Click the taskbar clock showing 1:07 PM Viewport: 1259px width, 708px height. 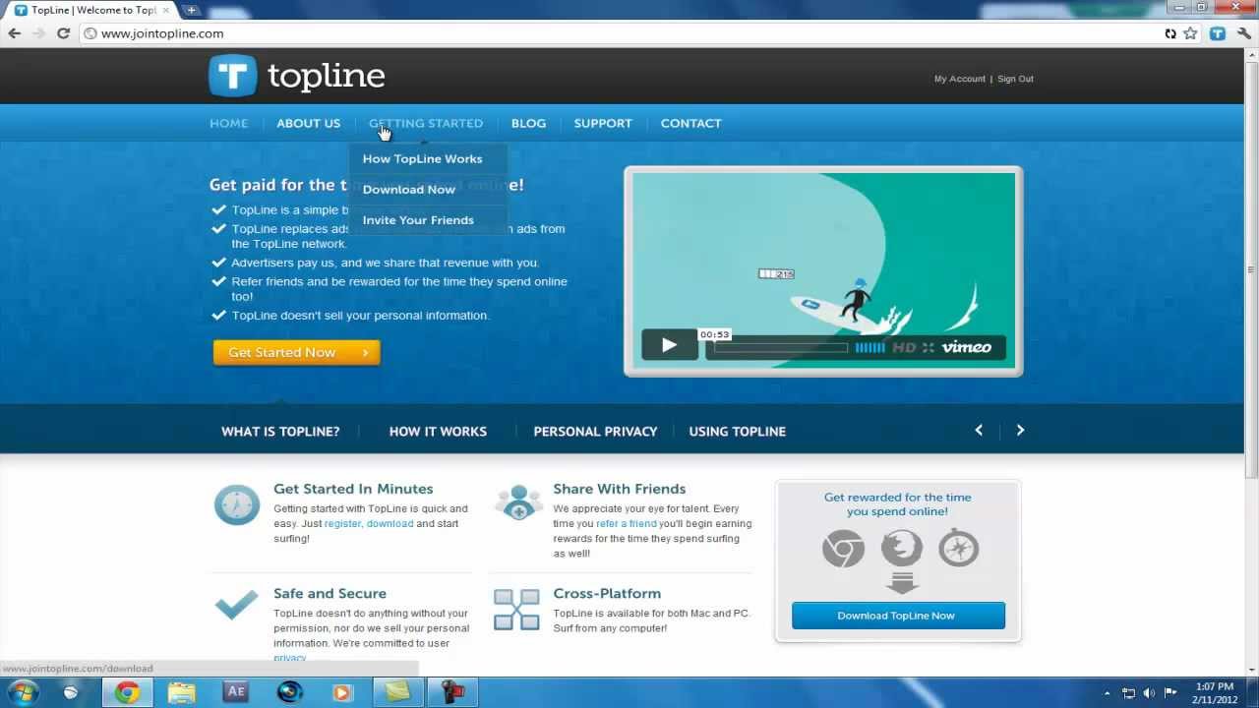click(1215, 692)
